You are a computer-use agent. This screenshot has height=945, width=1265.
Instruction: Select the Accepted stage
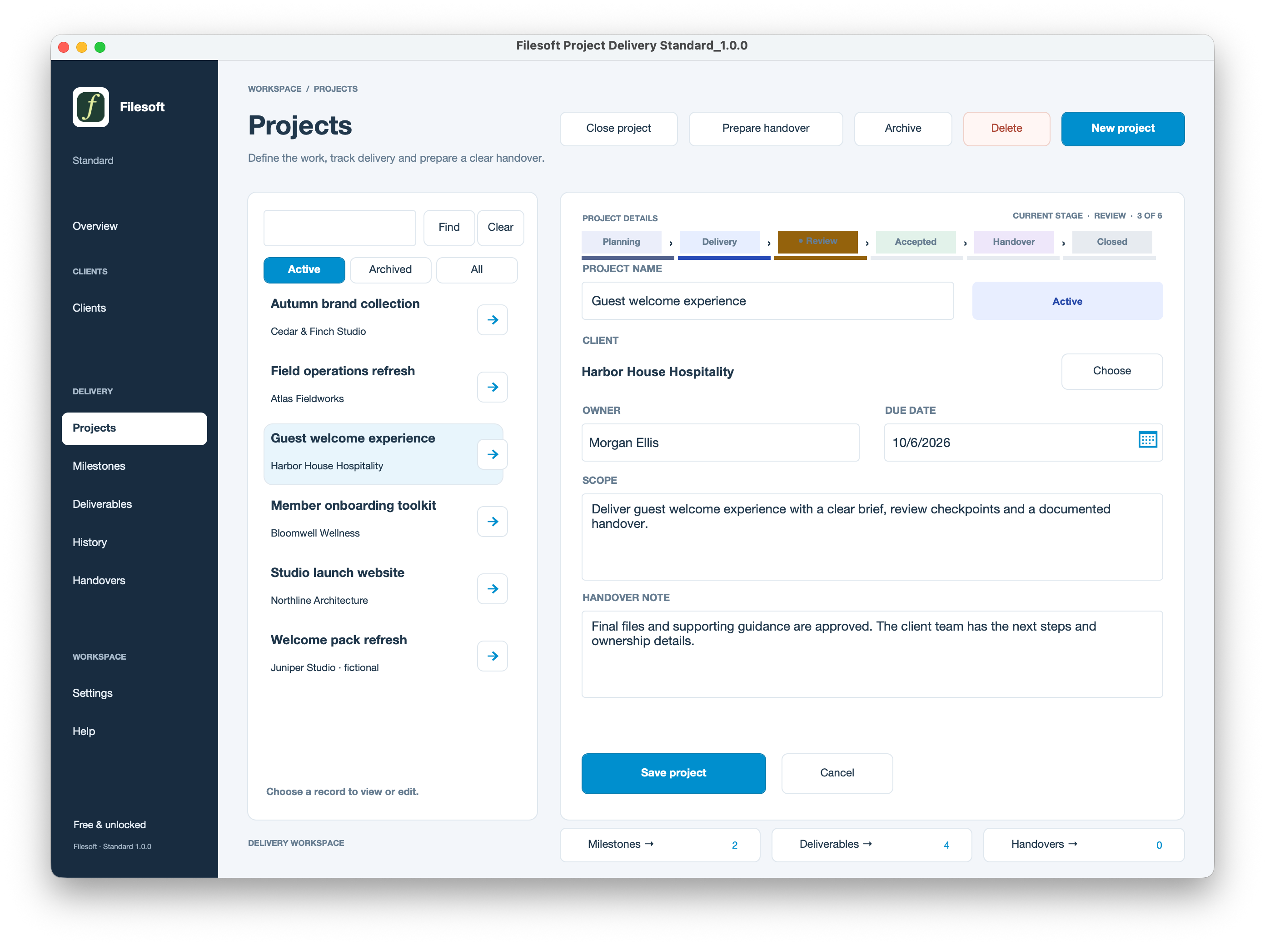pos(916,242)
